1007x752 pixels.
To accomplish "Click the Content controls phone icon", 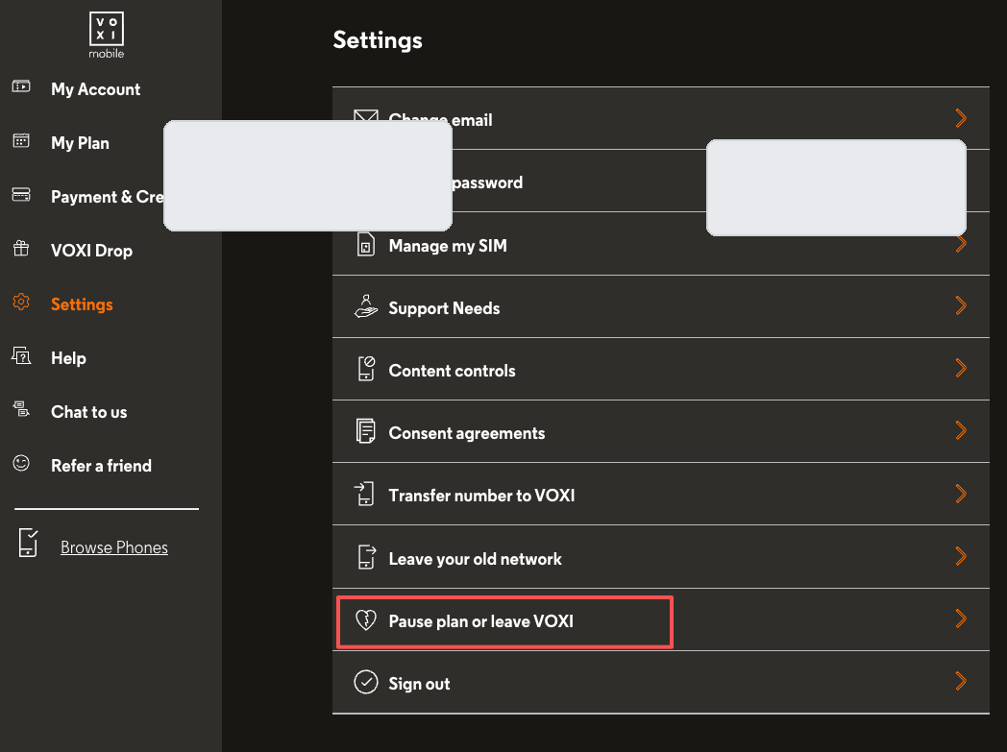I will coord(366,369).
